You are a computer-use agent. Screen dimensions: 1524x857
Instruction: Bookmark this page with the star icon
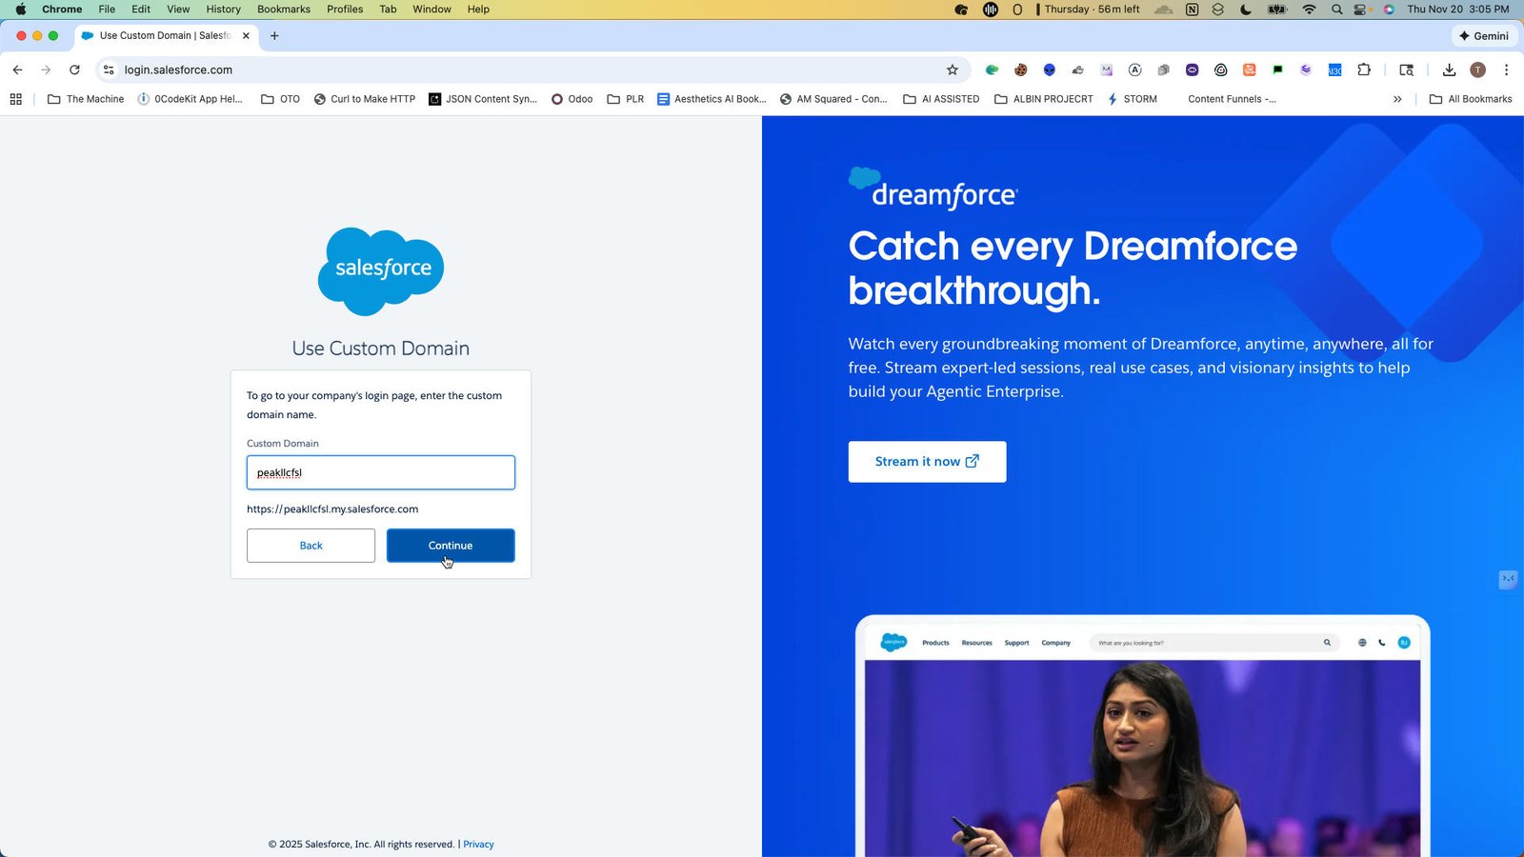coord(952,70)
